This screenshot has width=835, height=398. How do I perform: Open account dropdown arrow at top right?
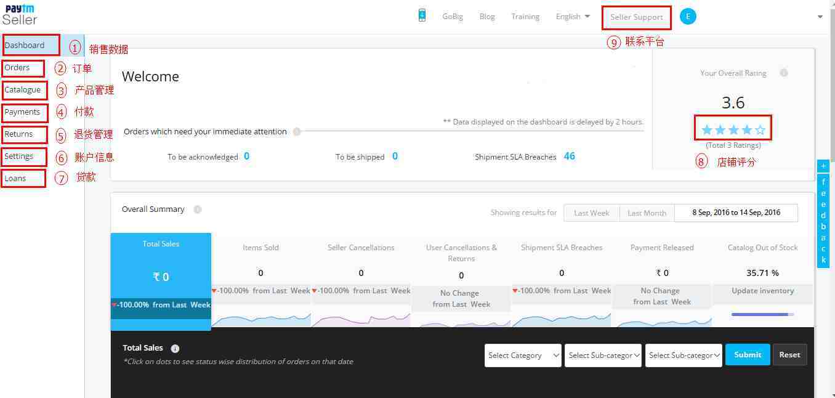click(820, 17)
